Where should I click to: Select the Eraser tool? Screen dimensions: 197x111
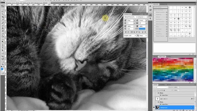(3, 34)
